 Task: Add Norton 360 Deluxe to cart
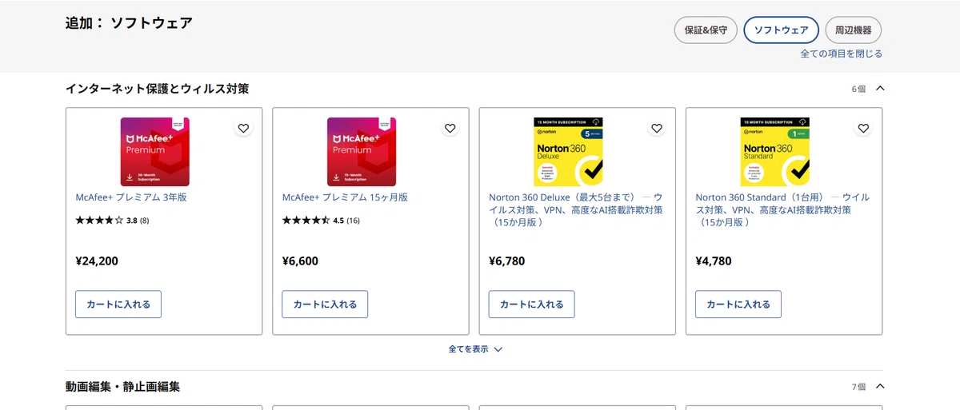point(531,305)
